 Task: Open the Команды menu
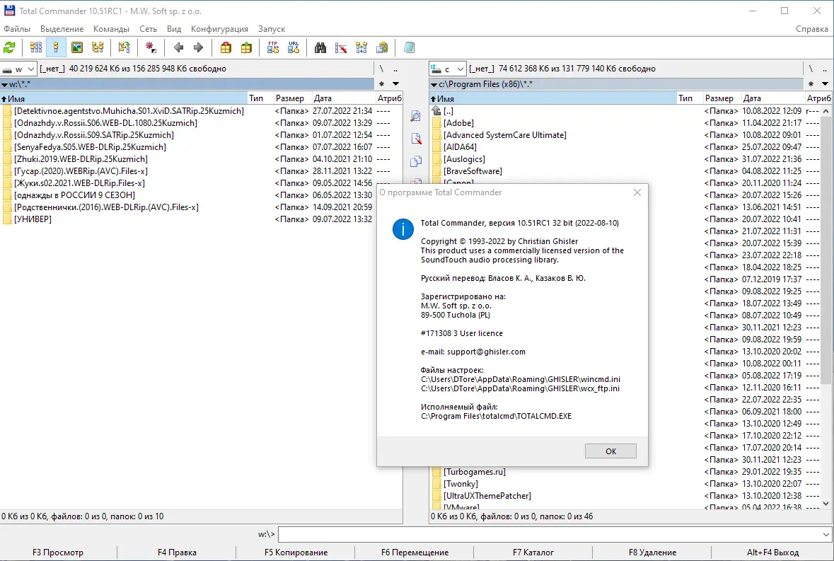point(111,29)
